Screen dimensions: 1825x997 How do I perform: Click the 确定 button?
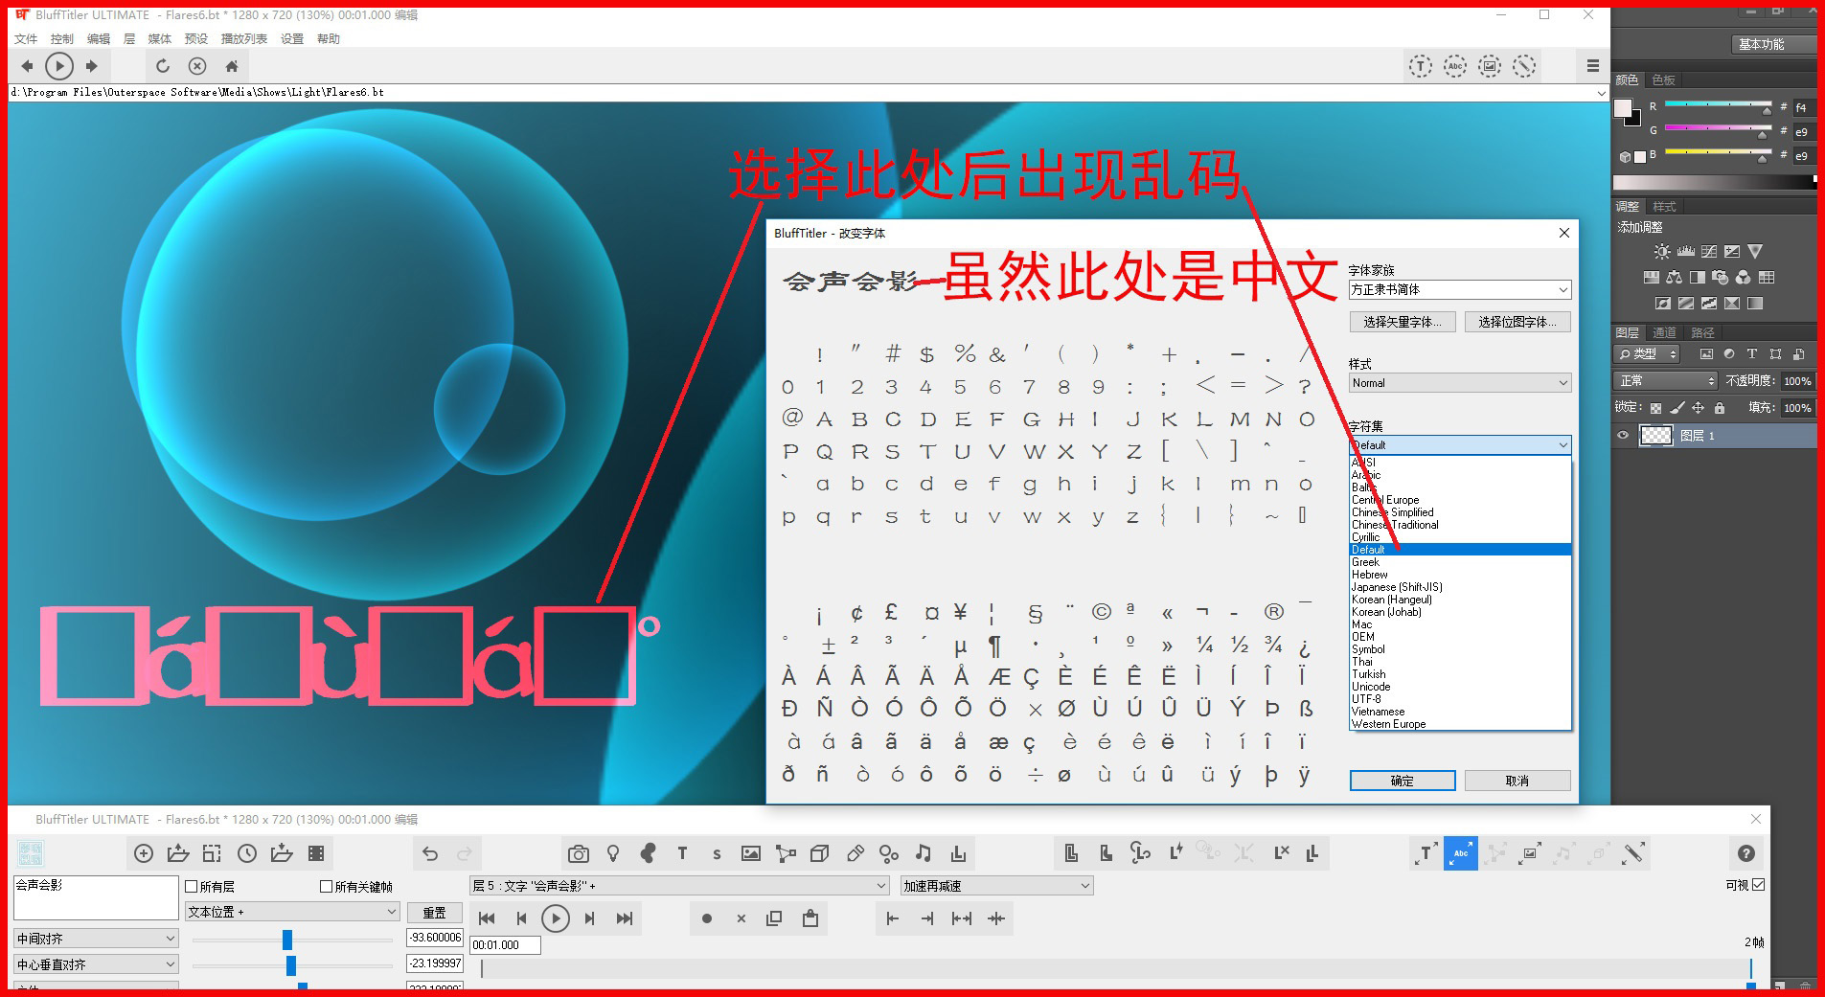pos(1403,781)
